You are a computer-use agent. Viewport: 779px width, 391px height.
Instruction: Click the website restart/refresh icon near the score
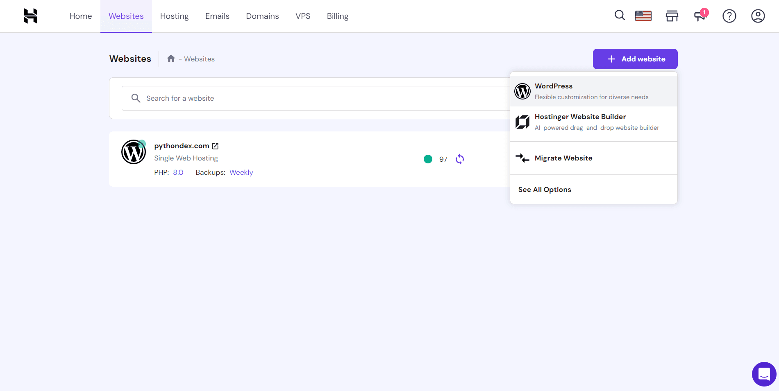point(459,159)
